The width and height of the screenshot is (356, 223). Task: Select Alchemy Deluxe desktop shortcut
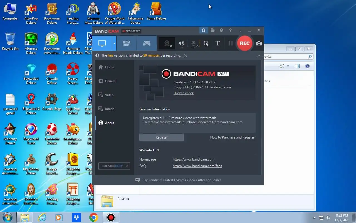10,134
